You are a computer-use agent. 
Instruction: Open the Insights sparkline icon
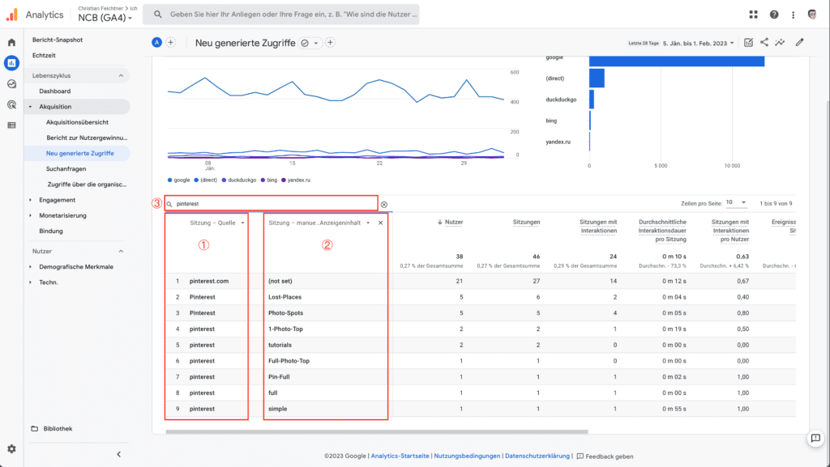click(781, 43)
